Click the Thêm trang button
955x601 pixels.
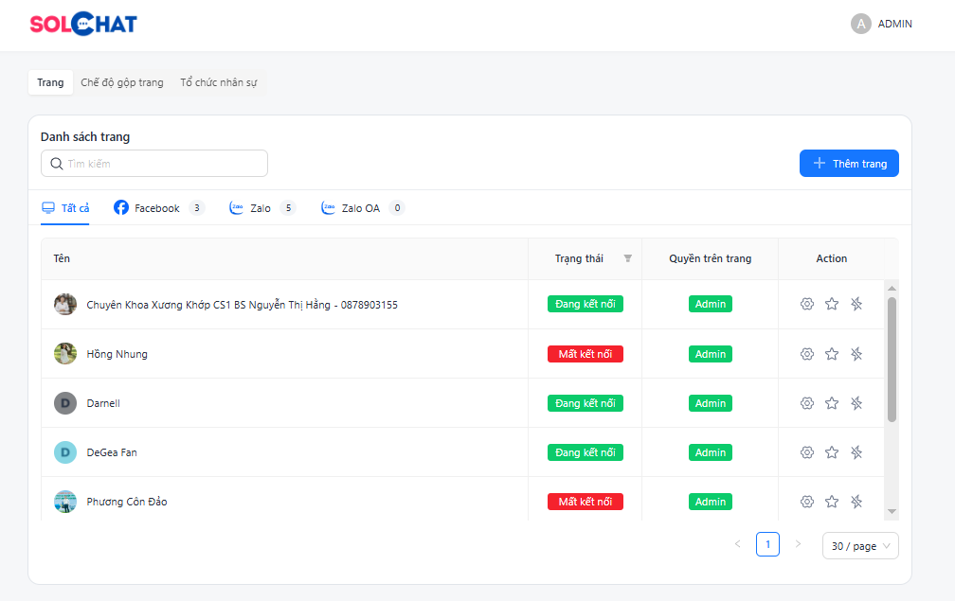pos(849,164)
